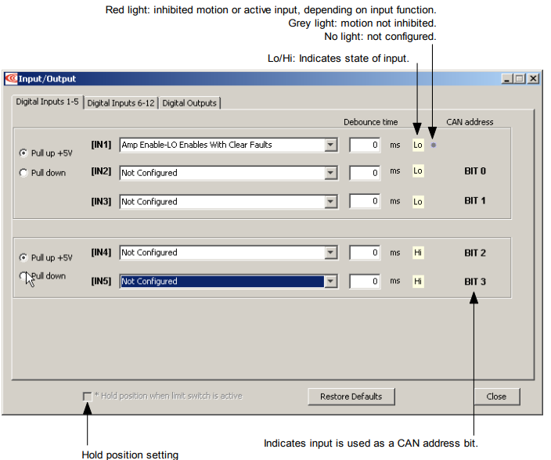Screen dimensions: 551x460
Task: Click the IN2 Not Configured combo box
Action: [229, 173]
